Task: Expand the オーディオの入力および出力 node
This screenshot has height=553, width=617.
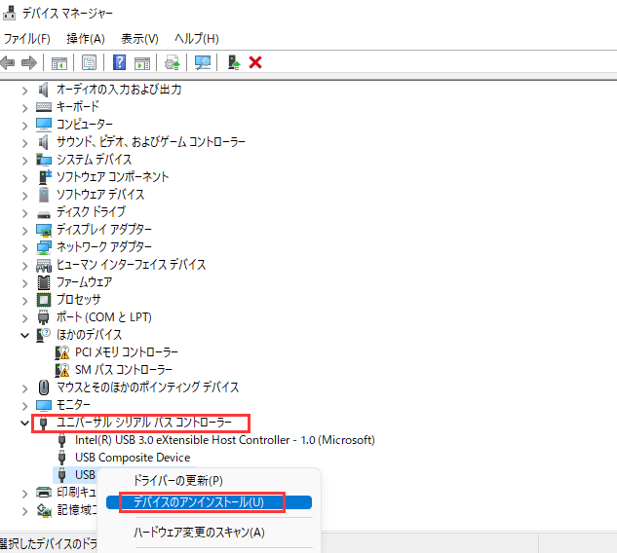Action: click(24, 91)
